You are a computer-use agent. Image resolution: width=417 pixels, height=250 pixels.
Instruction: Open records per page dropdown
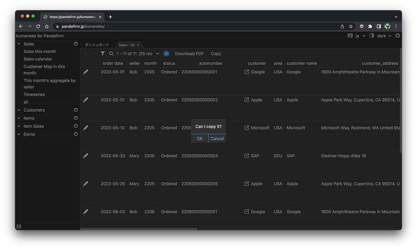[157, 53]
